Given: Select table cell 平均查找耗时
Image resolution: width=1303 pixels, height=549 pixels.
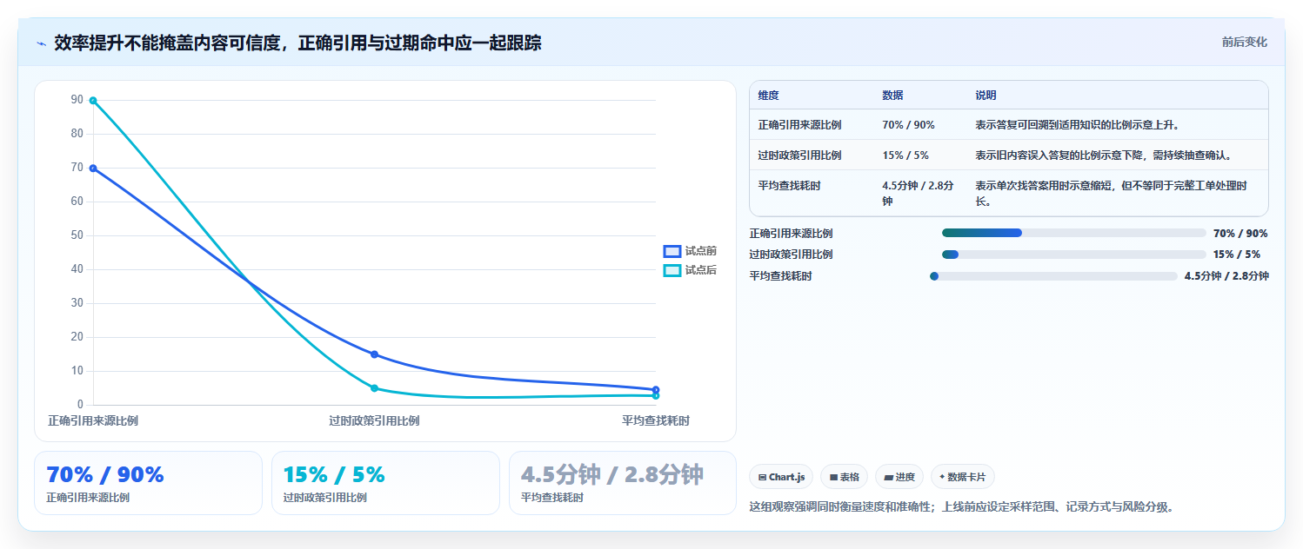Looking at the screenshot, I should 789,186.
